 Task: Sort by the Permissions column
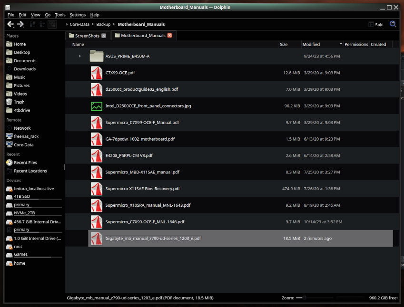tap(356, 45)
